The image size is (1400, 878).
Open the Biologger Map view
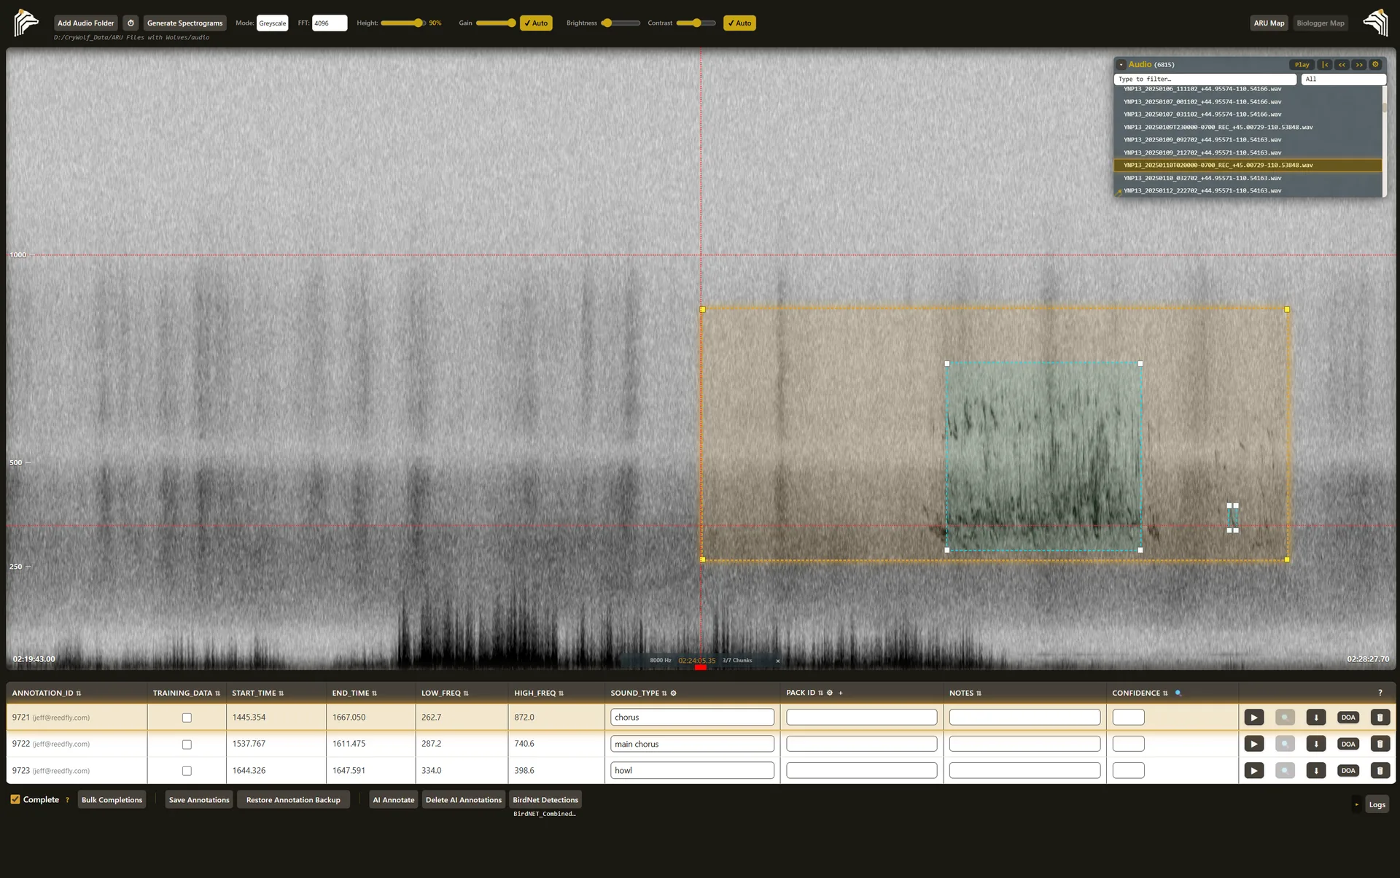coord(1321,23)
